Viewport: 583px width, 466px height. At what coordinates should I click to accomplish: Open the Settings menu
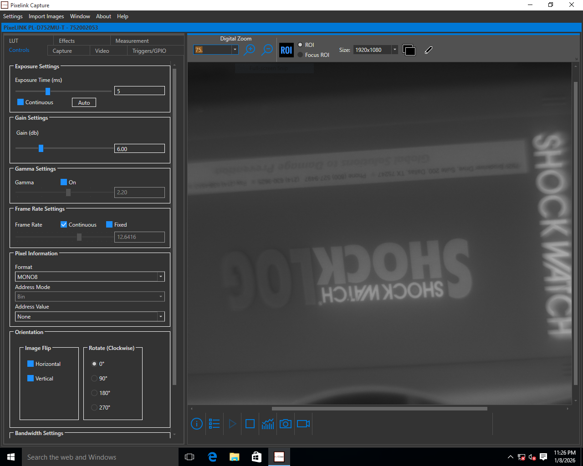13,16
